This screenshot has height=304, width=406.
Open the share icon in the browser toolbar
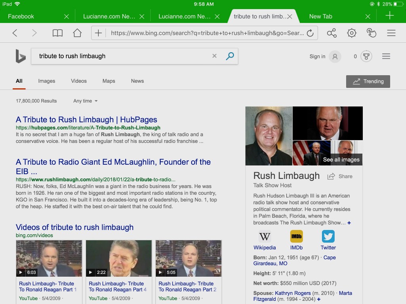point(332,33)
